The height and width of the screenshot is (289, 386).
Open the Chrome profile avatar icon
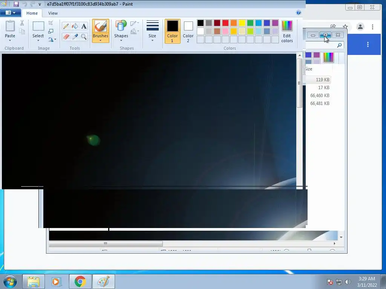point(360,27)
